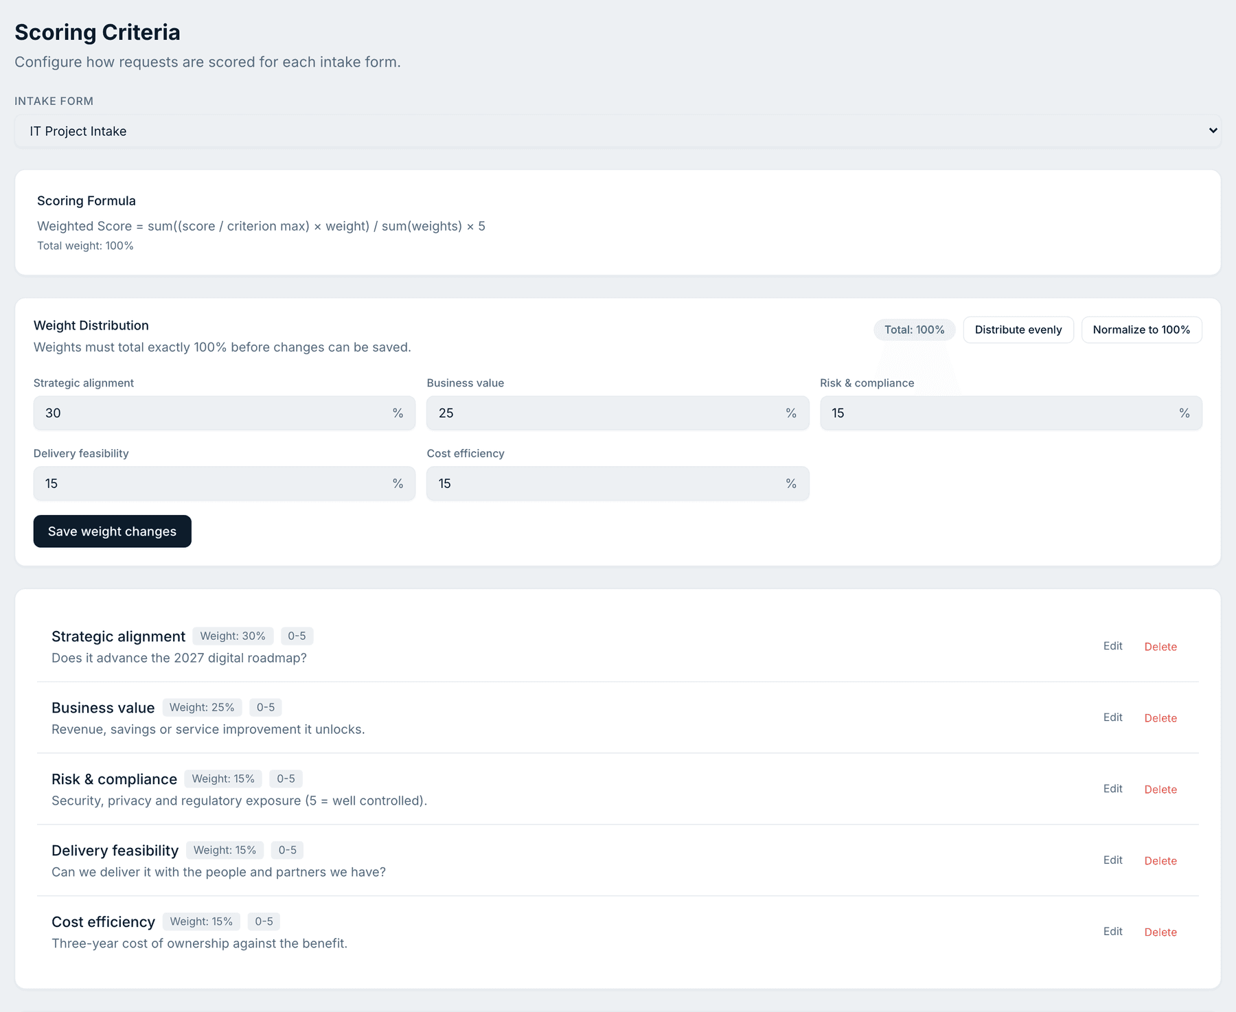Screen dimensions: 1236x1012
Task: Click 'Three-year cost of ownership' description
Action: [x=199, y=943]
